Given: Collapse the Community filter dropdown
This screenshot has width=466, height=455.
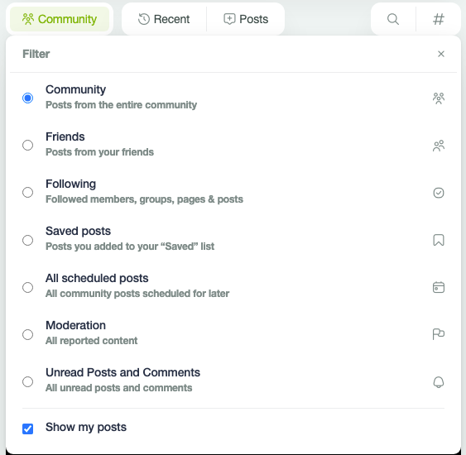Looking at the screenshot, I should coord(60,19).
